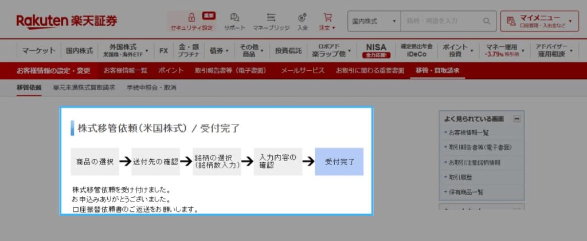Select 取引報告書等（電子書面） tab
Image resolution: width=587 pixels, height=241 pixels.
230,70
